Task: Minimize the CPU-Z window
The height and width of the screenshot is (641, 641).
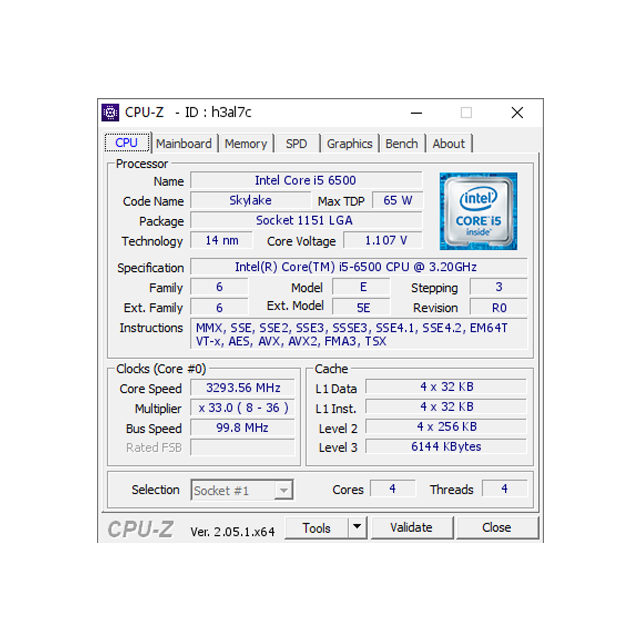Action: [x=416, y=113]
